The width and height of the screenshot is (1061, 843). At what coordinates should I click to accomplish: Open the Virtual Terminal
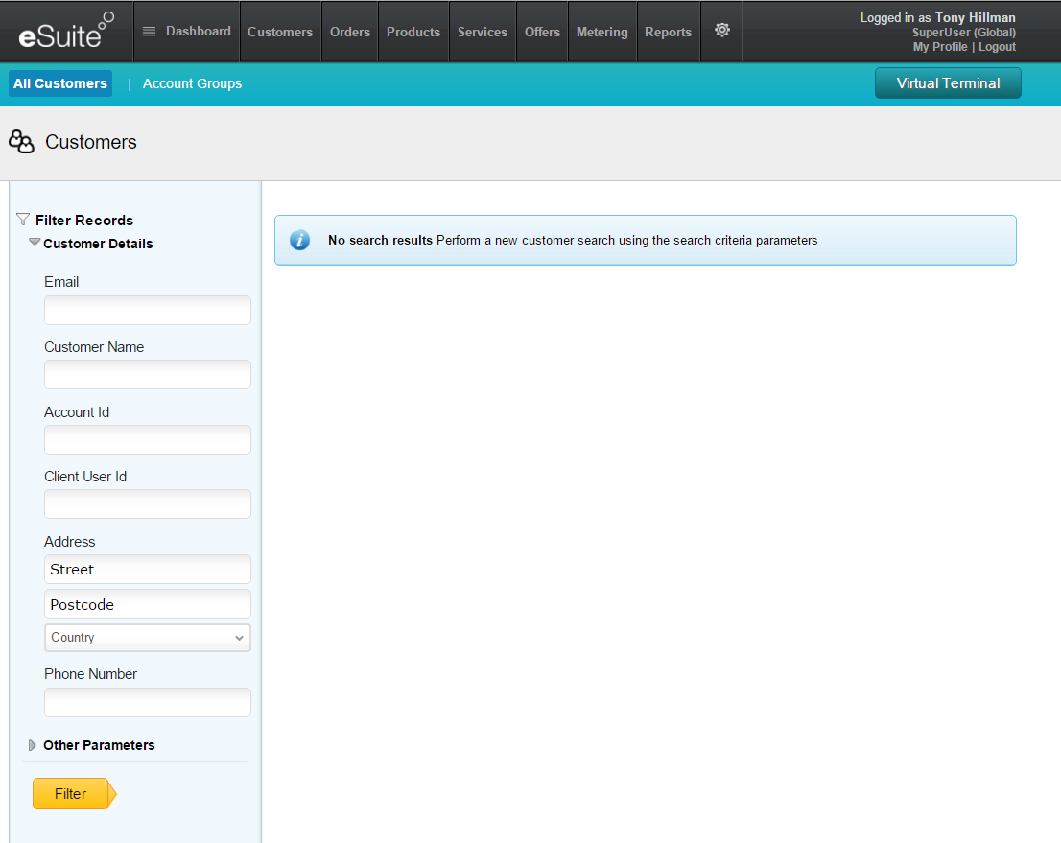[x=948, y=83]
